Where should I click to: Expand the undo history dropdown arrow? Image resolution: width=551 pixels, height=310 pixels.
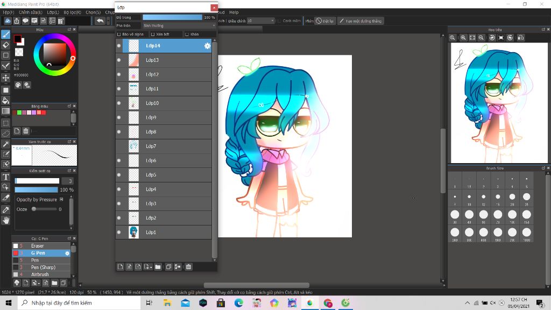pos(108,21)
